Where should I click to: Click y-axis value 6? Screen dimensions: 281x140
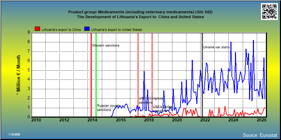click(x=28, y=61)
